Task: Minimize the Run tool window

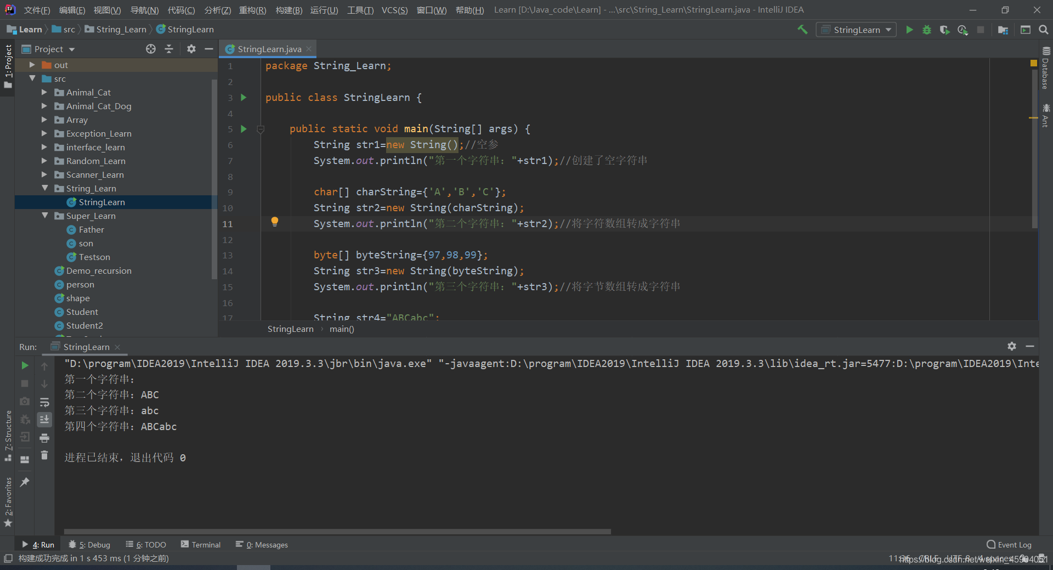Action: (x=1030, y=346)
